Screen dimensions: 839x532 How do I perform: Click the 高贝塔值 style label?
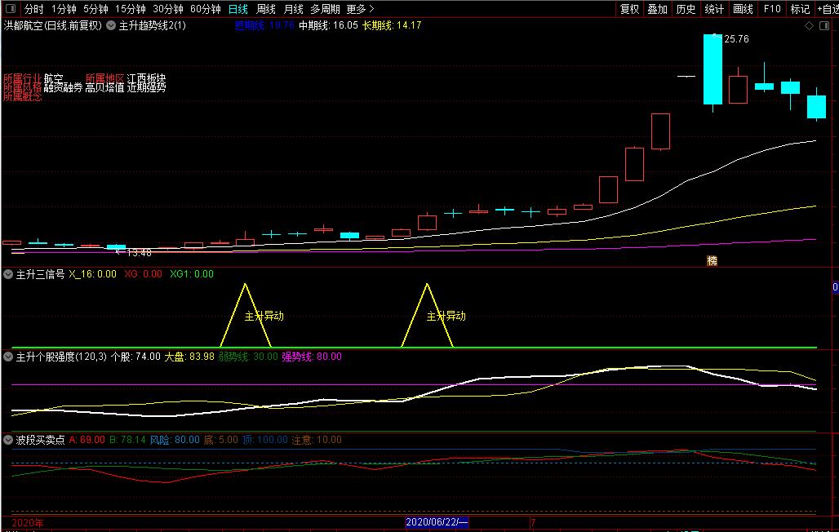104,87
